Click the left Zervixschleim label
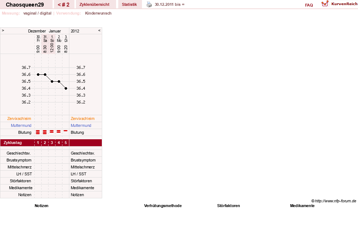 click(x=19, y=118)
